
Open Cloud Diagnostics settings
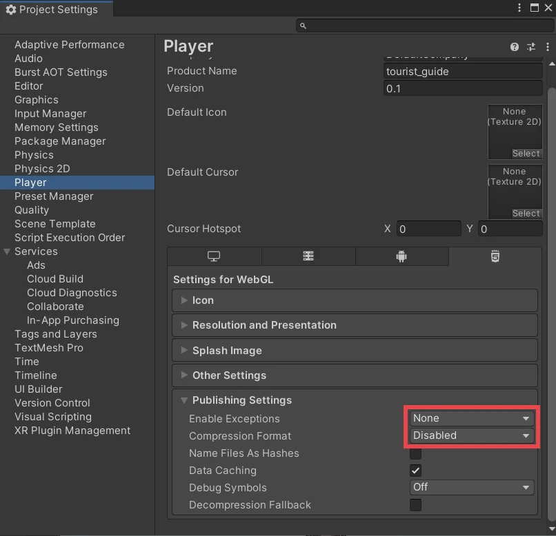[x=72, y=293]
